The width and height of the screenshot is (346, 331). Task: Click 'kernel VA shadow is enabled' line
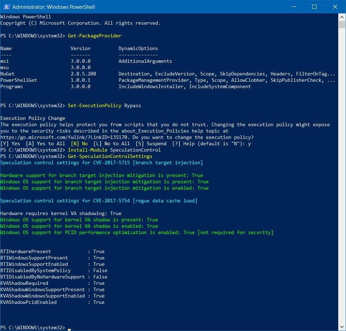pyautogui.click(x=79, y=226)
